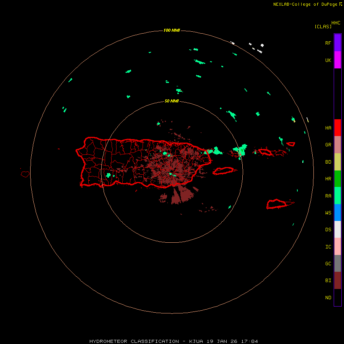Click the 100 NMI range ring label

click(x=172, y=30)
